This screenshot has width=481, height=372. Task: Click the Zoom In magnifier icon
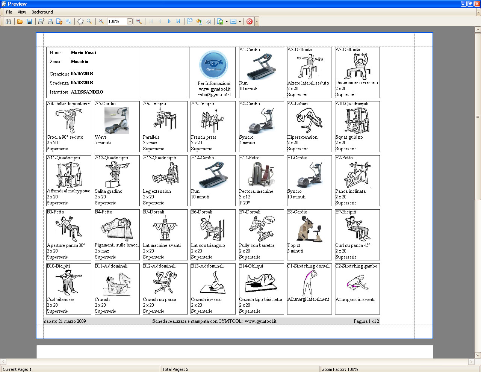(x=139, y=21)
